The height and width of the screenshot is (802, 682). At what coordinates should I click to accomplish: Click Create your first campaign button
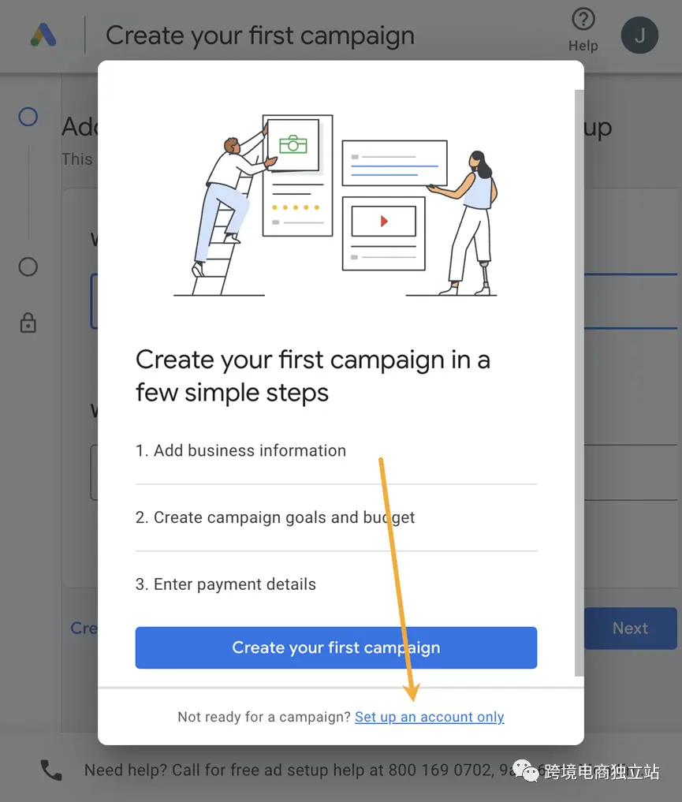coord(336,647)
